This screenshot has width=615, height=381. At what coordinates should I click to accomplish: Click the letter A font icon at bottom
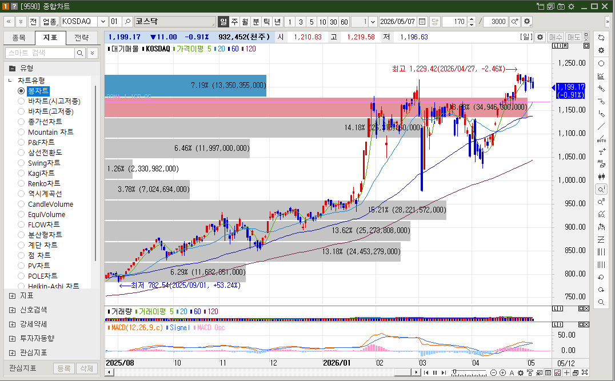click(512, 373)
